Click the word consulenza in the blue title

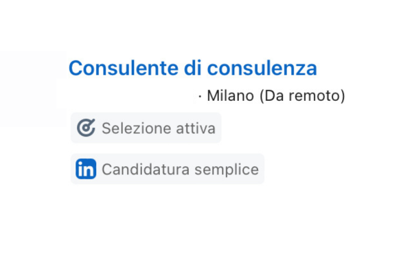click(262, 68)
